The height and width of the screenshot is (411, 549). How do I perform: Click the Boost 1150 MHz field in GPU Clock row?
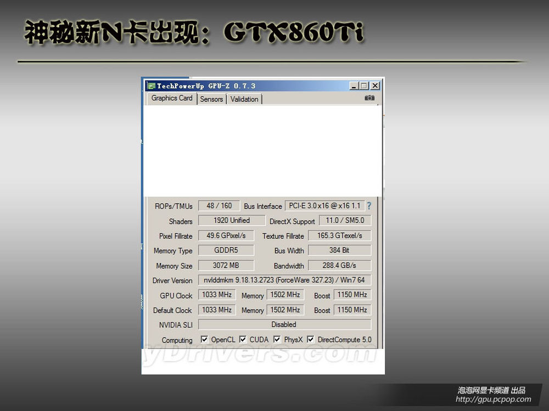[352, 295]
